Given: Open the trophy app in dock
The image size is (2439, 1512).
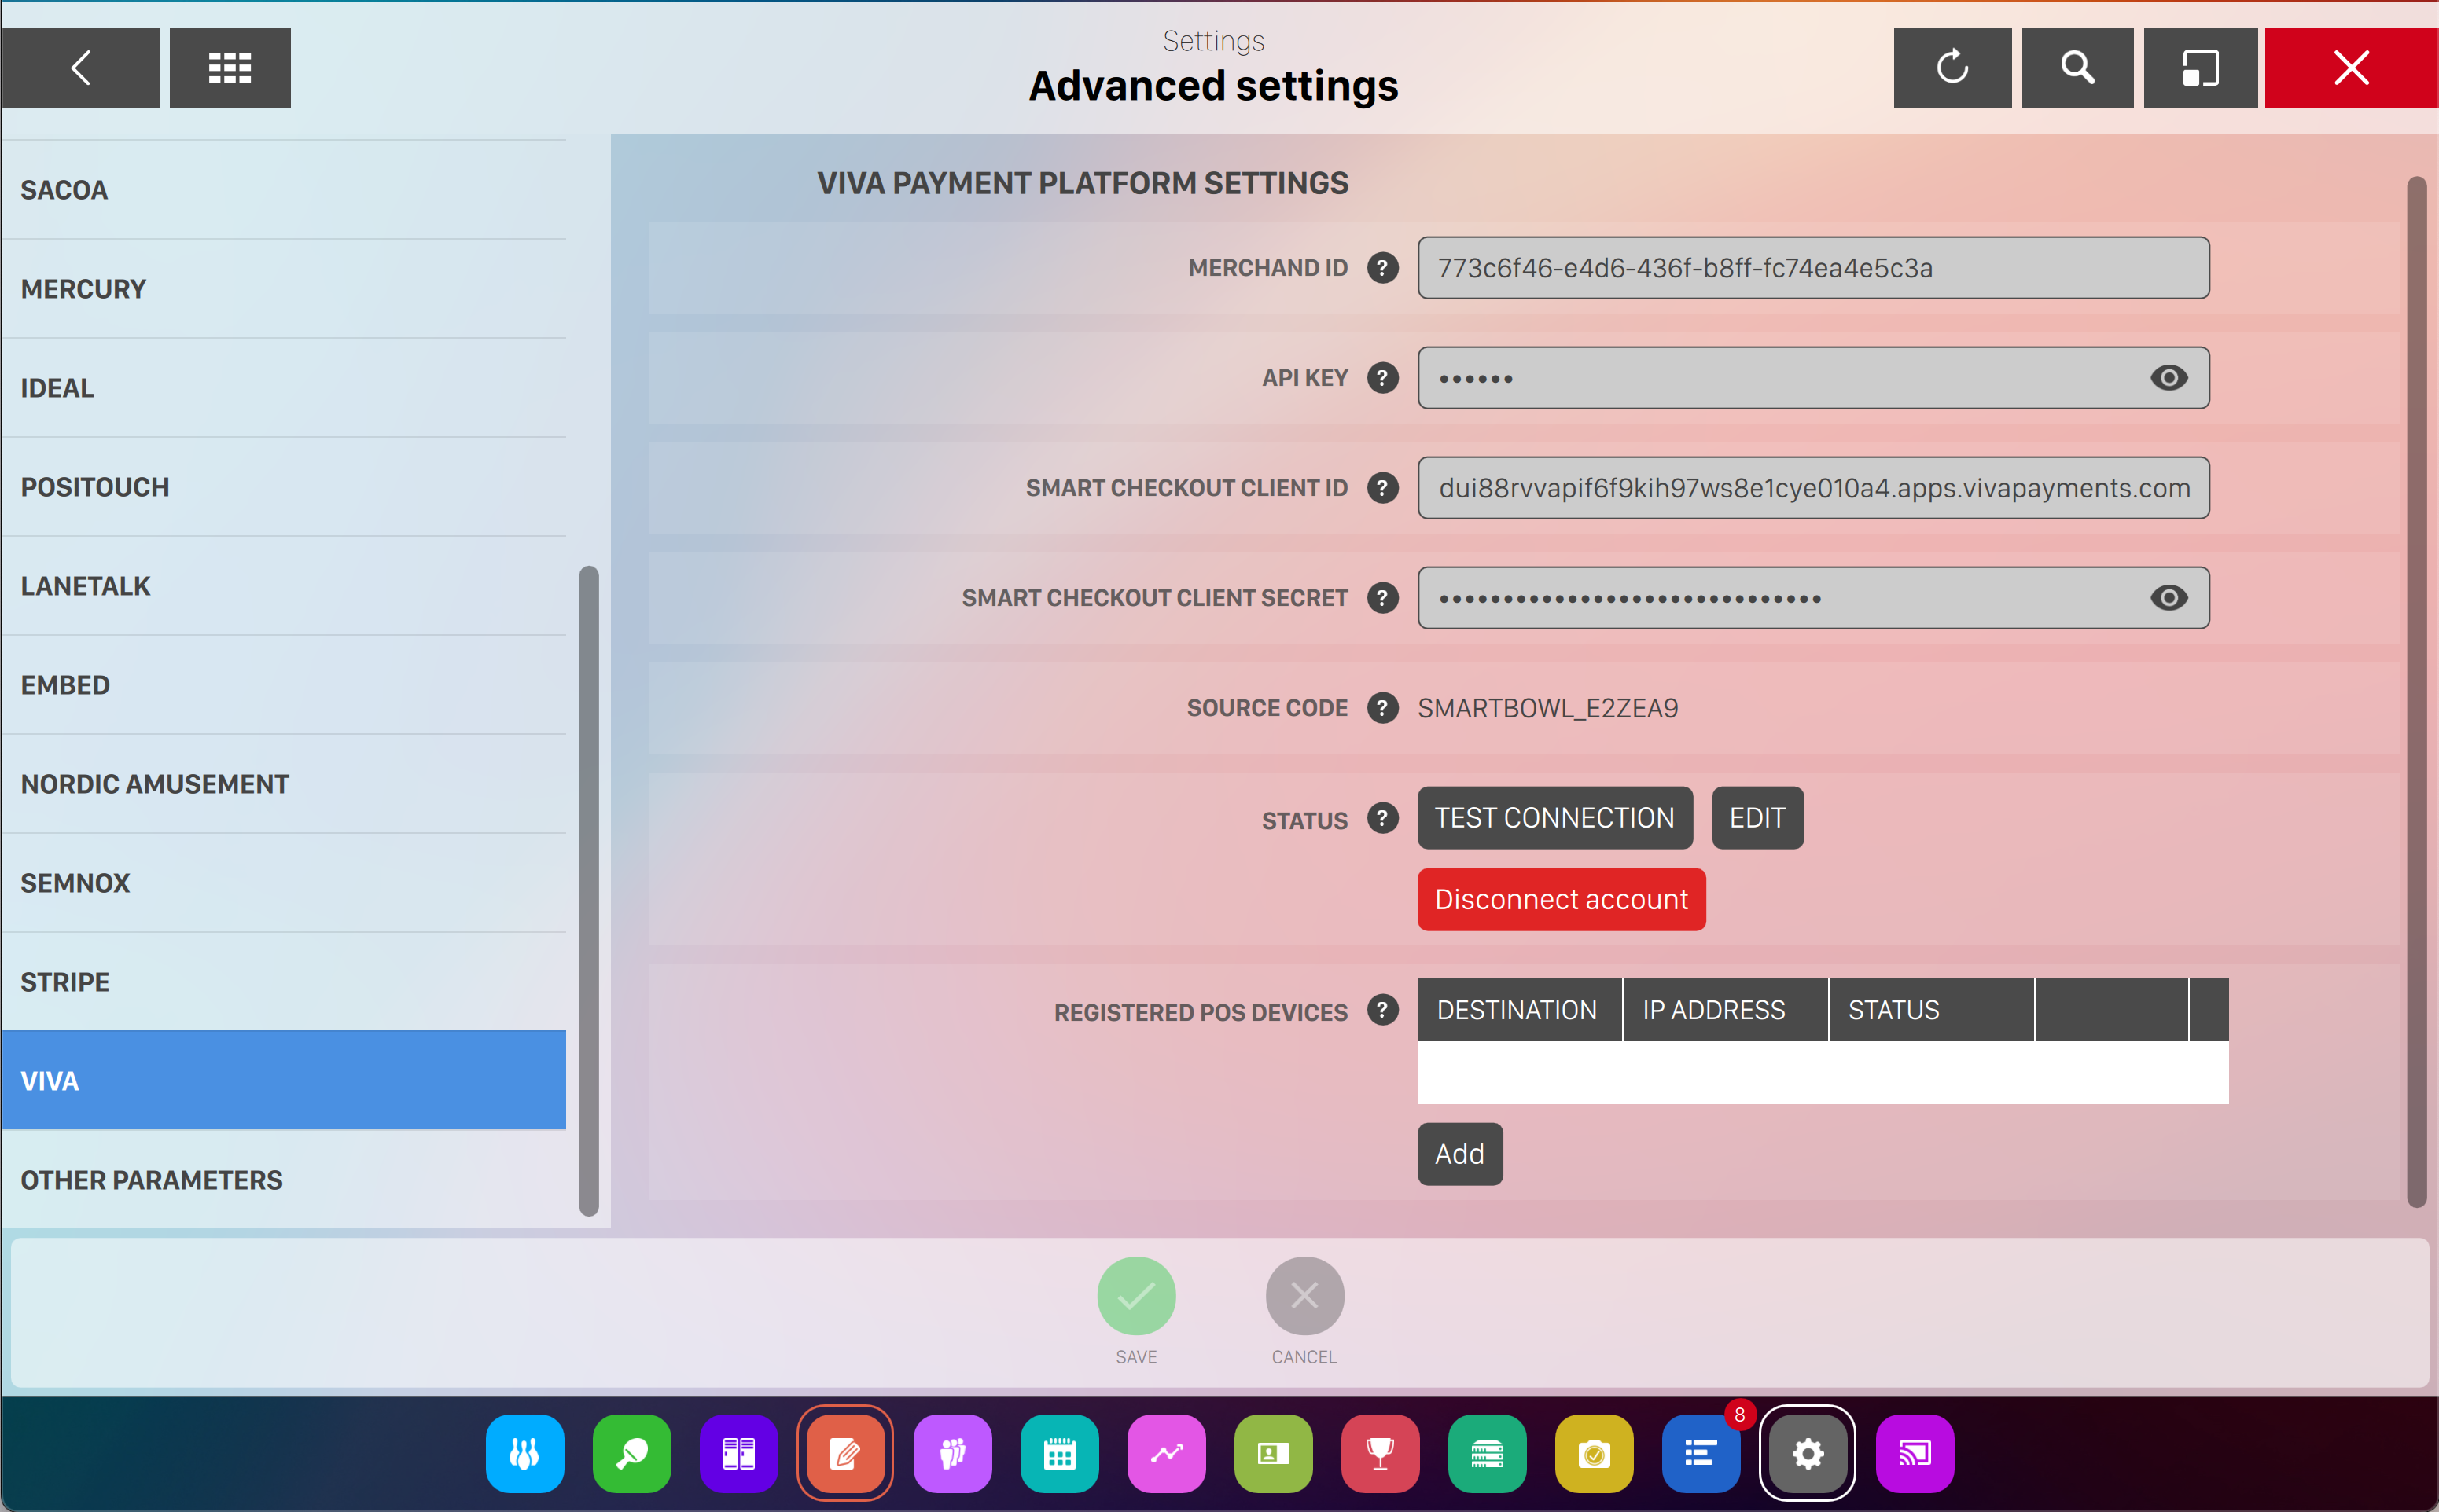Looking at the screenshot, I should point(1380,1453).
